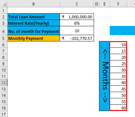
Task: Select column B header
Action: [x=33, y=4]
